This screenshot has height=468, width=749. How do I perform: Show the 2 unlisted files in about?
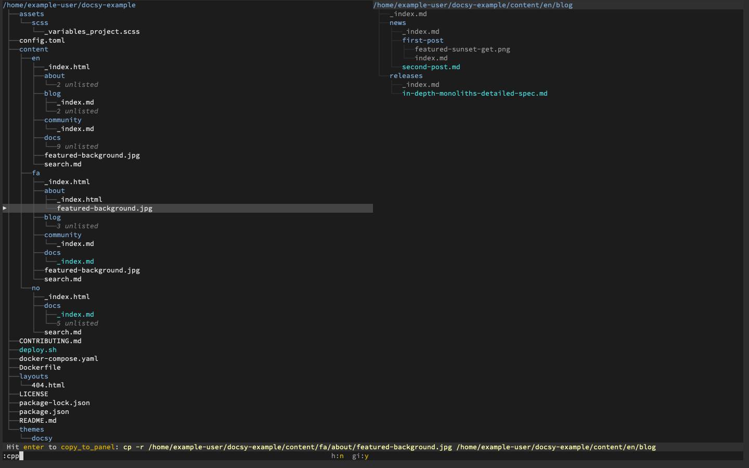coord(81,84)
